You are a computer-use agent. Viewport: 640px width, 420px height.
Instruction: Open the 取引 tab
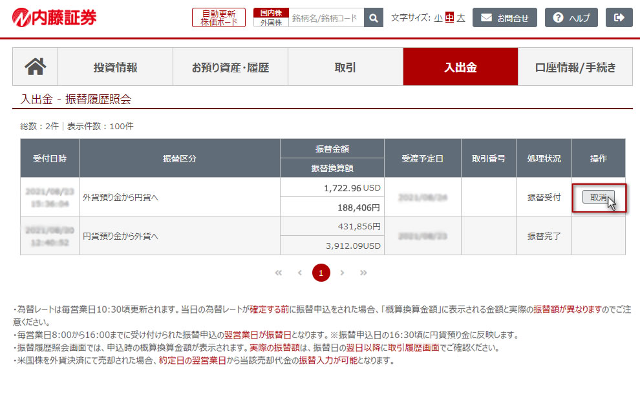(x=345, y=67)
